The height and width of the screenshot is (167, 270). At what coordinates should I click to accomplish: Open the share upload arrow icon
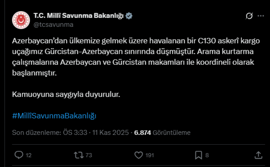coord(258,155)
